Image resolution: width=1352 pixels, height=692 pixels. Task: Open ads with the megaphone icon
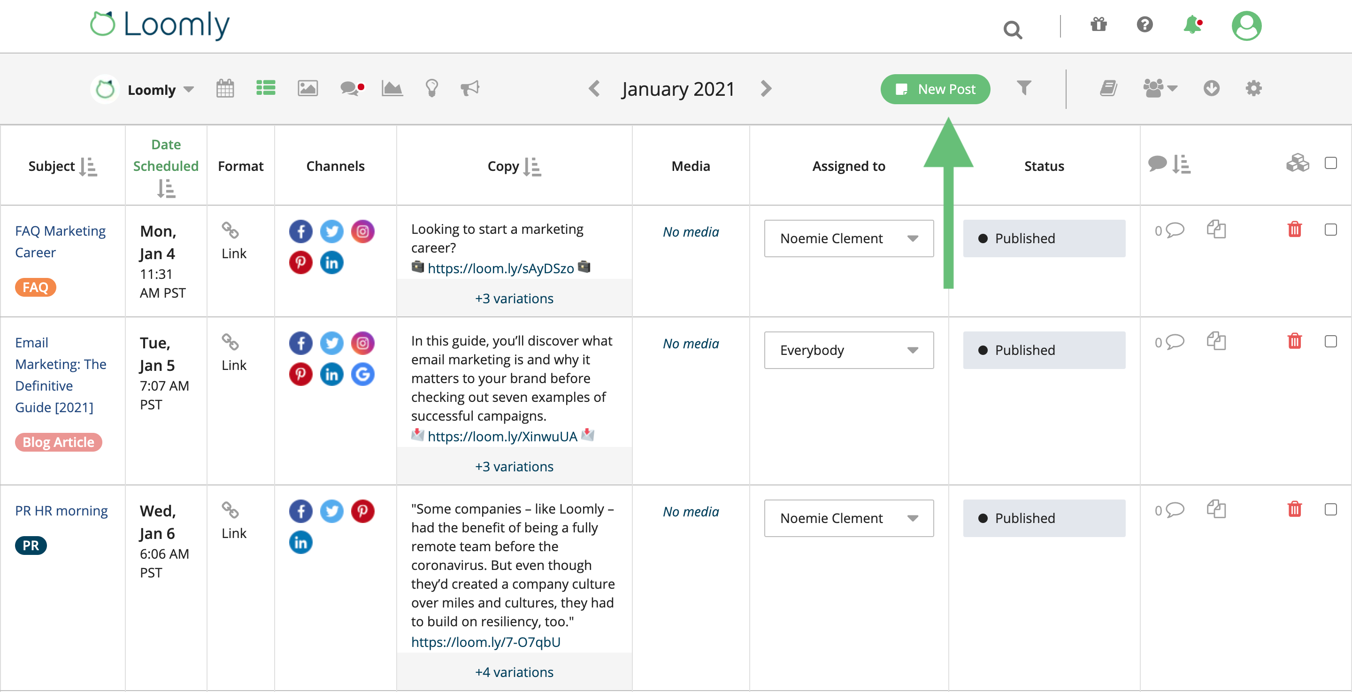pos(470,88)
